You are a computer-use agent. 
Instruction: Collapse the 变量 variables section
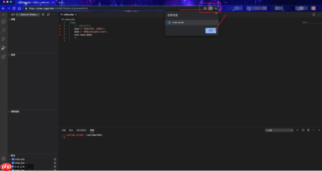pyautogui.click(x=33, y=19)
